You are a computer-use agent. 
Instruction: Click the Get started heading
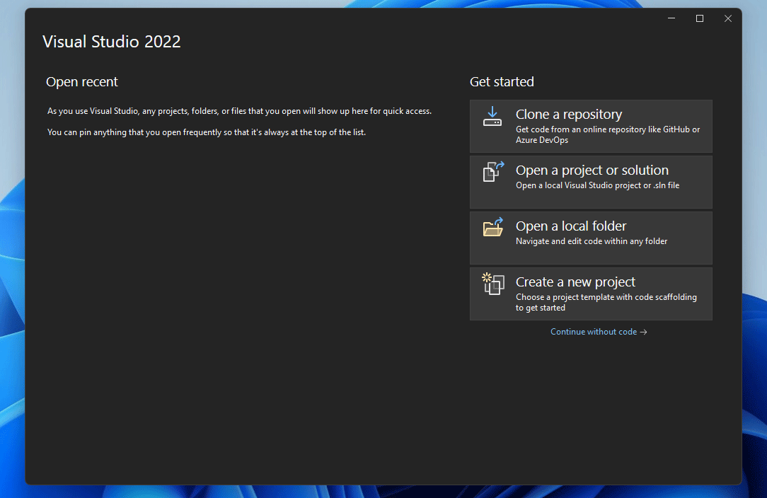tap(502, 81)
